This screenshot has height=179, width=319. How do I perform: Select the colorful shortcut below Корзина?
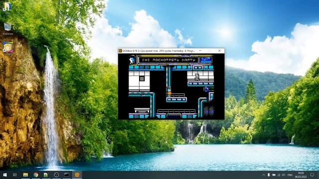click(x=8, y=49)
